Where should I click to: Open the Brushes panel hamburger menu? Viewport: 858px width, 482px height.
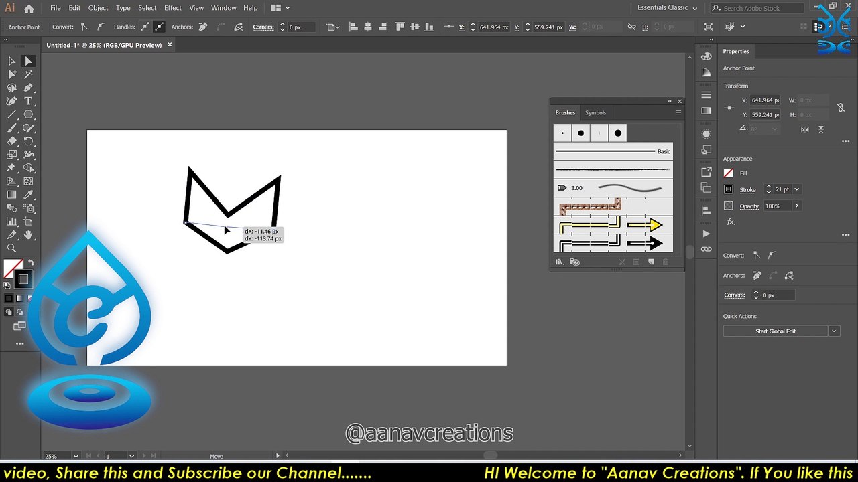(x=678, y=112)
